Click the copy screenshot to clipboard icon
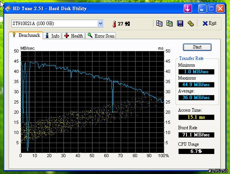 tap(169, 24)
